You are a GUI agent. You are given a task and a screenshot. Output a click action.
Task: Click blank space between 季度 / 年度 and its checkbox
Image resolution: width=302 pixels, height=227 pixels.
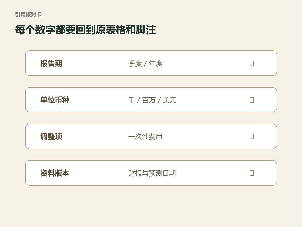[206, 63]
